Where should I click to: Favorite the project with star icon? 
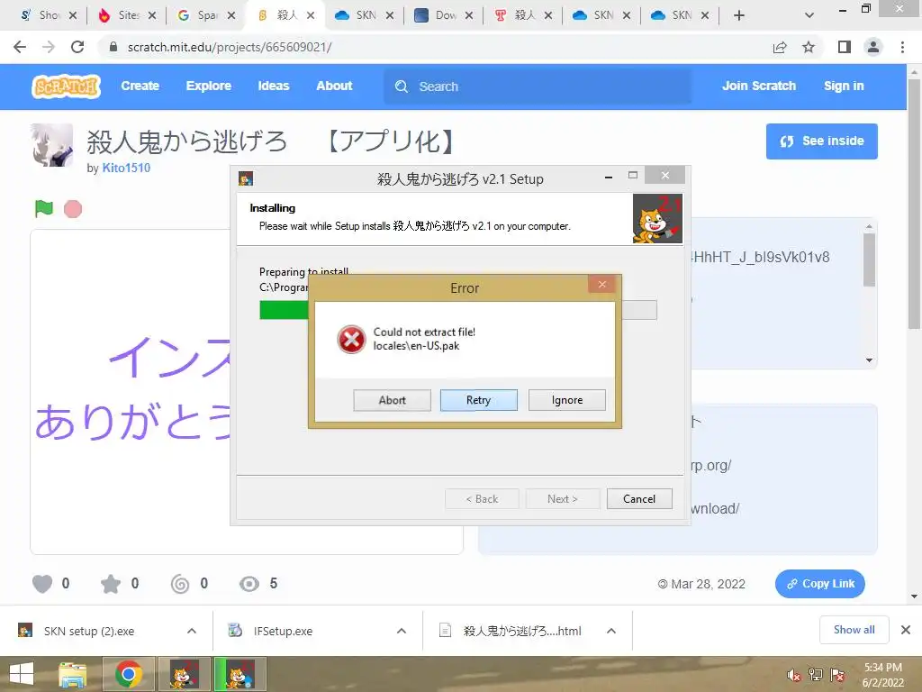(x=111, y=584)
